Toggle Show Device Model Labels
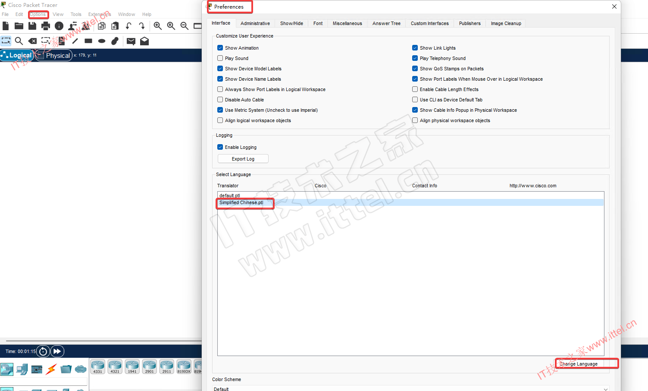The height and width of the screenshot is (391, 648). tap(220, 69)
